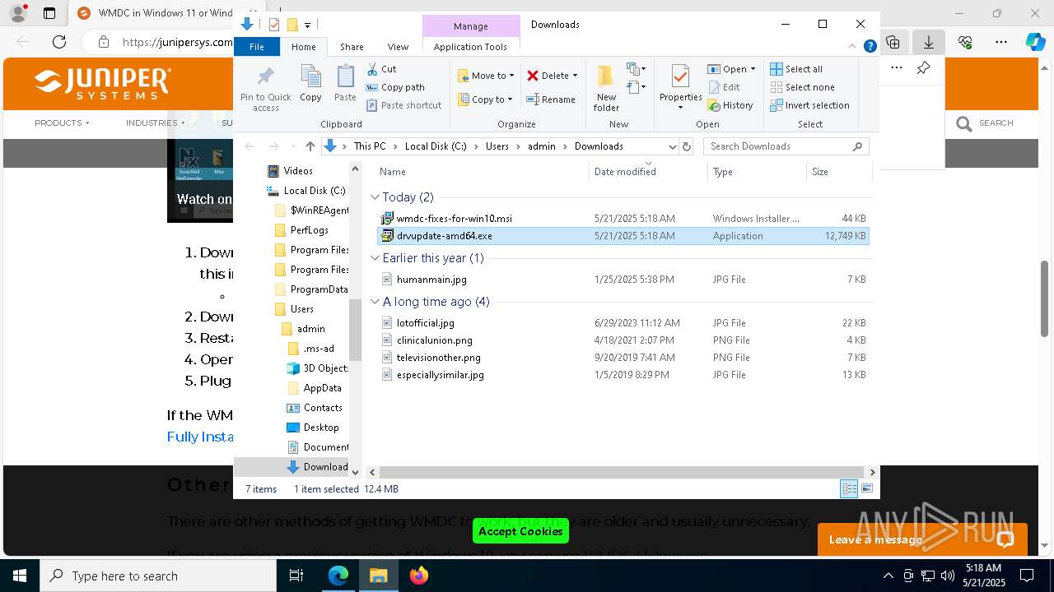Click Paste shortcut in ribbon

point(403,105)
